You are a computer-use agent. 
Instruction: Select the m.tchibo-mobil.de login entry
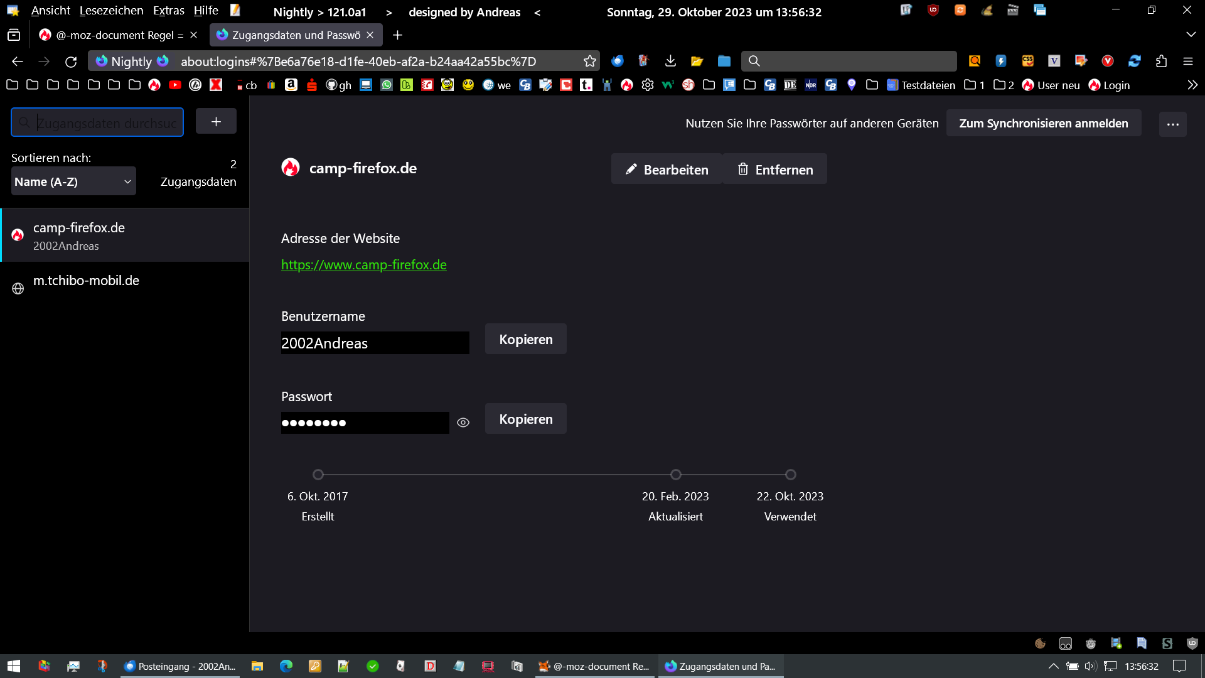point(86,281)
